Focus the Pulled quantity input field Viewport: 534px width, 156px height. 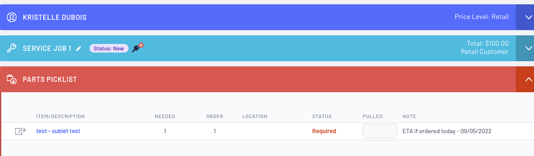pos(380,131)
